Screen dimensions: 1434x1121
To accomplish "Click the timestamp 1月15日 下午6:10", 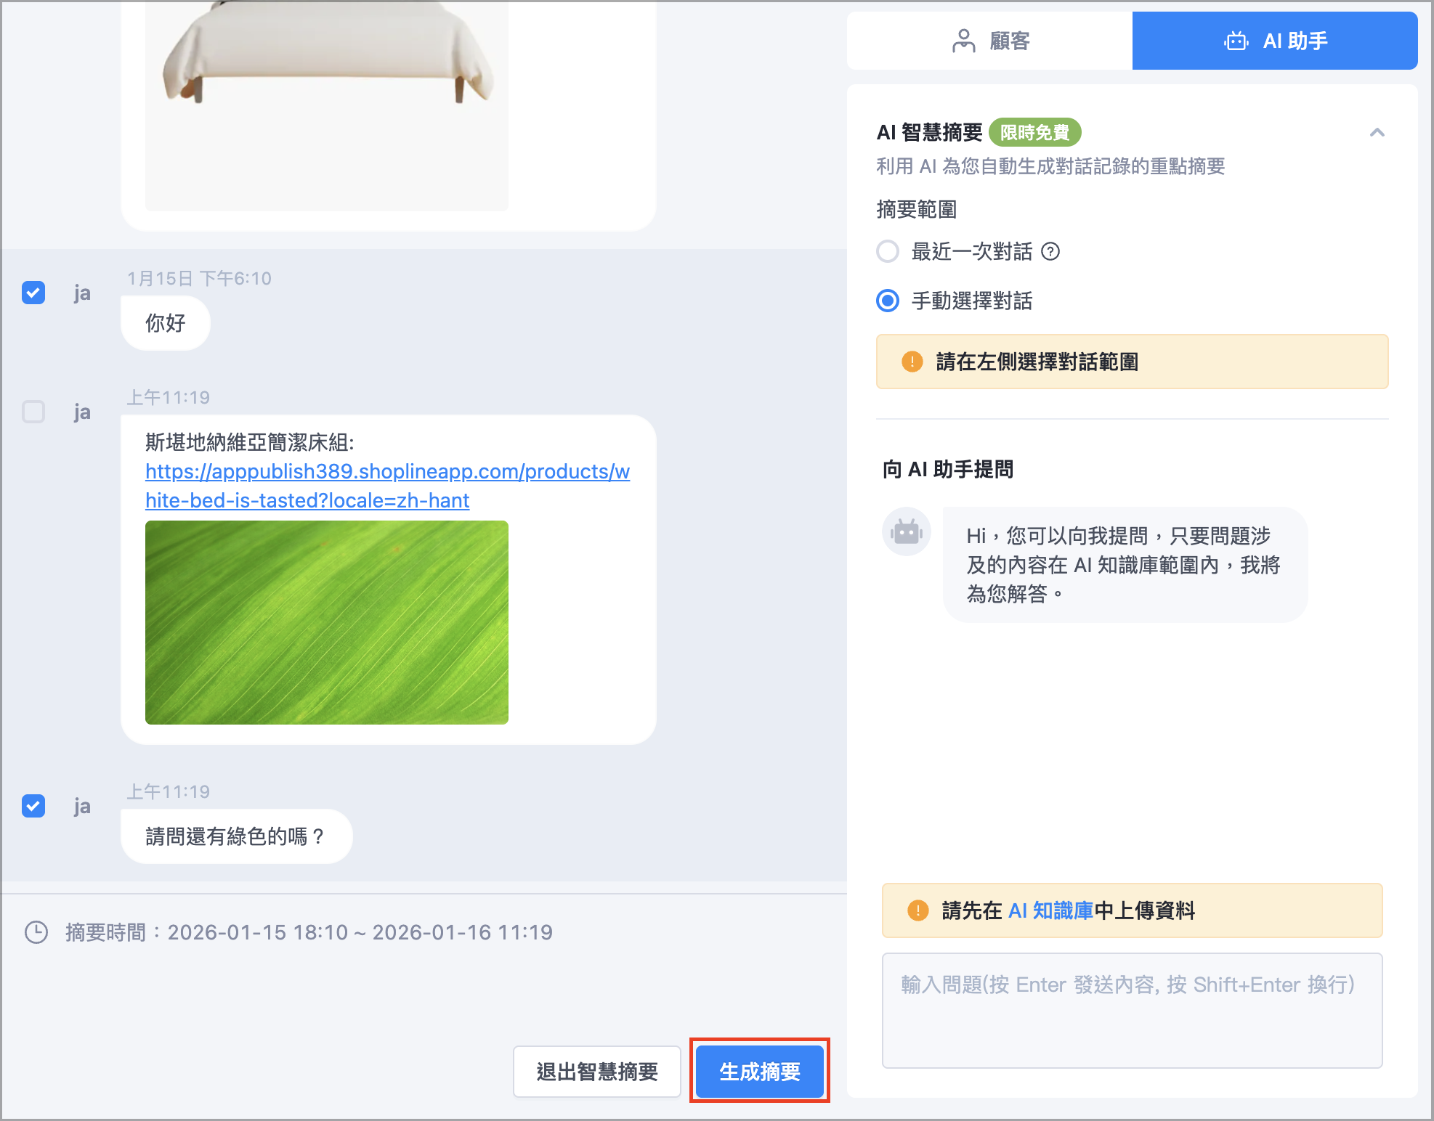I will [x=199, y=278].
